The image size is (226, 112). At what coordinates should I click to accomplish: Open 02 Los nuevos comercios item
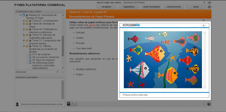coord(46,57)
